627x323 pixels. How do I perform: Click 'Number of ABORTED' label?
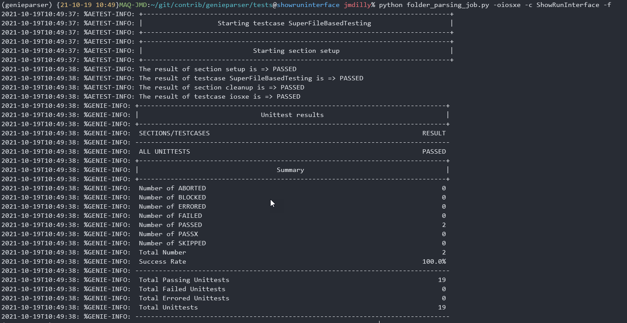pos(172,188)
